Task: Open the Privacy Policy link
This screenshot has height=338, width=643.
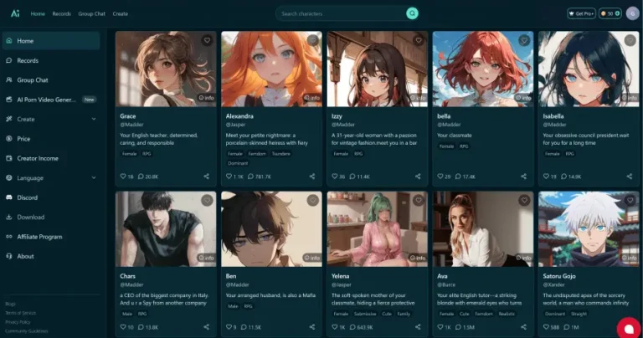Action: point(18,322)
